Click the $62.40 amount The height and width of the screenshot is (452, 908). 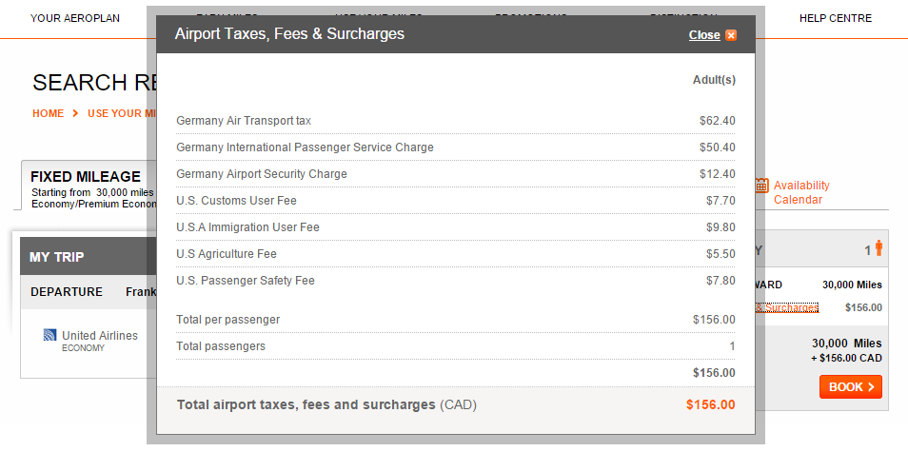(717, 121)
